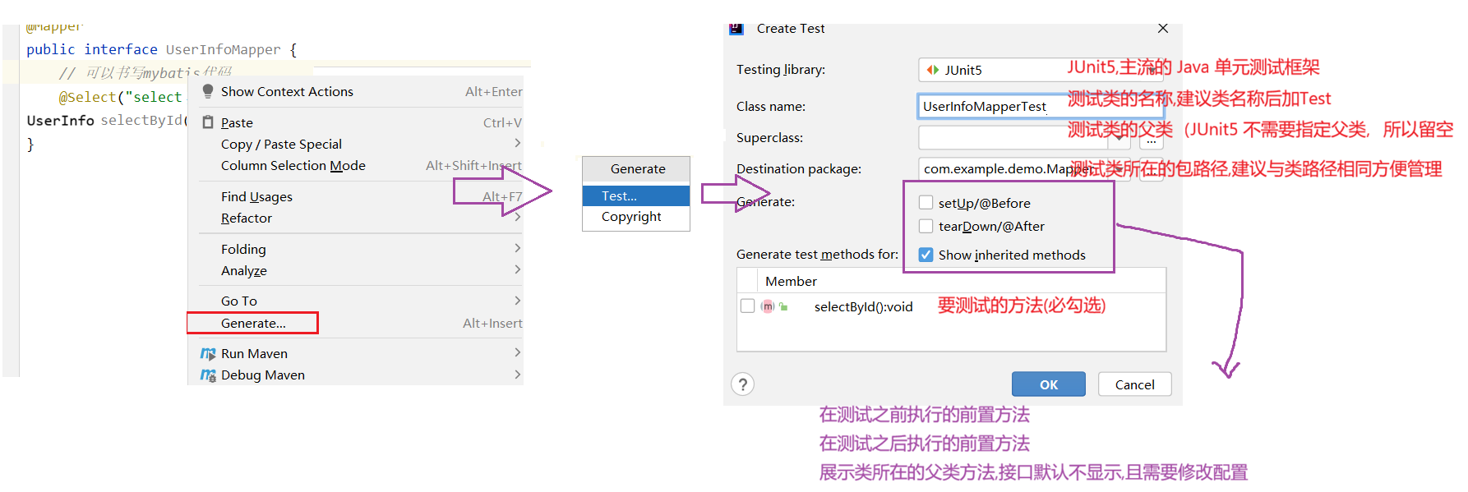Open Go To menu entry
Viewport: 1468px width, 492px height.
pos(358,301)
